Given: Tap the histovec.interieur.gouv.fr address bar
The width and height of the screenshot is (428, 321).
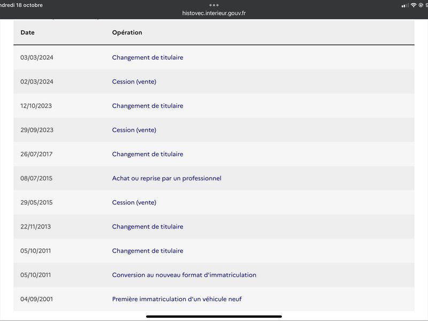Looking at the screenshot, I should [x=213, y=13].
